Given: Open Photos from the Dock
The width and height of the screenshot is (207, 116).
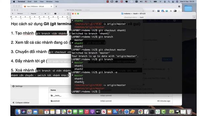Looking at the screenshot, I should [70, 112].
